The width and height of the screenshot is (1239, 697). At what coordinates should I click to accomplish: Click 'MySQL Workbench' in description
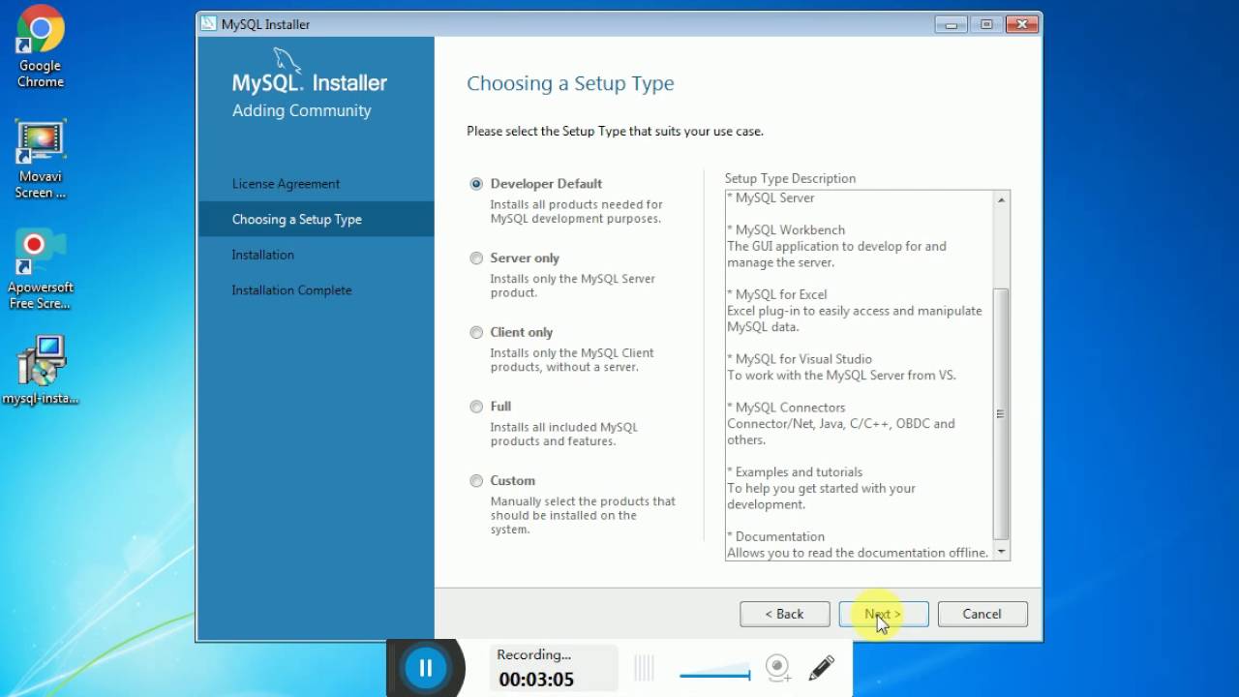(x=790, y=230)
